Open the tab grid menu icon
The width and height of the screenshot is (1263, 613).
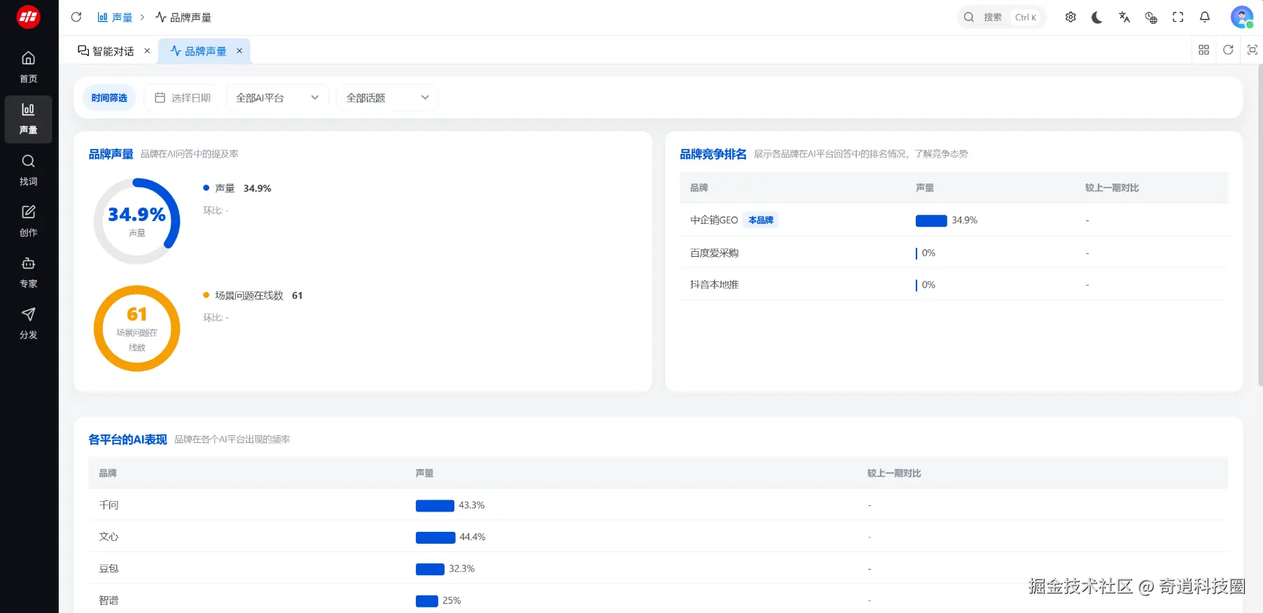[x=1204, y=50]
